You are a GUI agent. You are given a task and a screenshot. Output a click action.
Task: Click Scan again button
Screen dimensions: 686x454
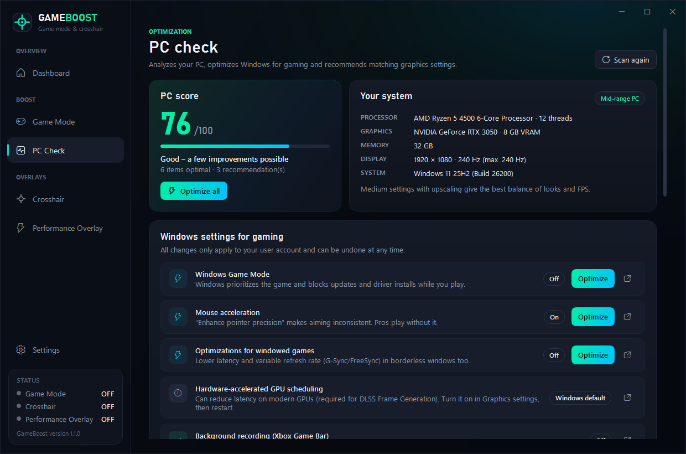(x=626, y=60)
